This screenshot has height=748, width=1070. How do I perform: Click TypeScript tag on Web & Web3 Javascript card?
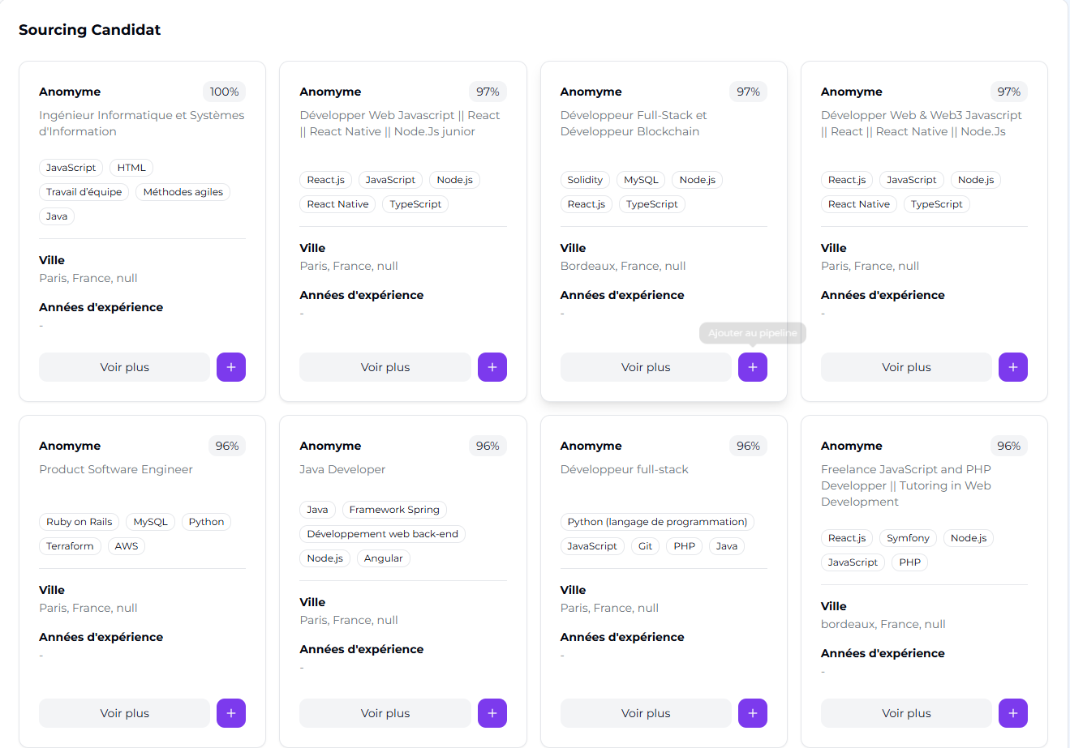click(x=936, y=204)
